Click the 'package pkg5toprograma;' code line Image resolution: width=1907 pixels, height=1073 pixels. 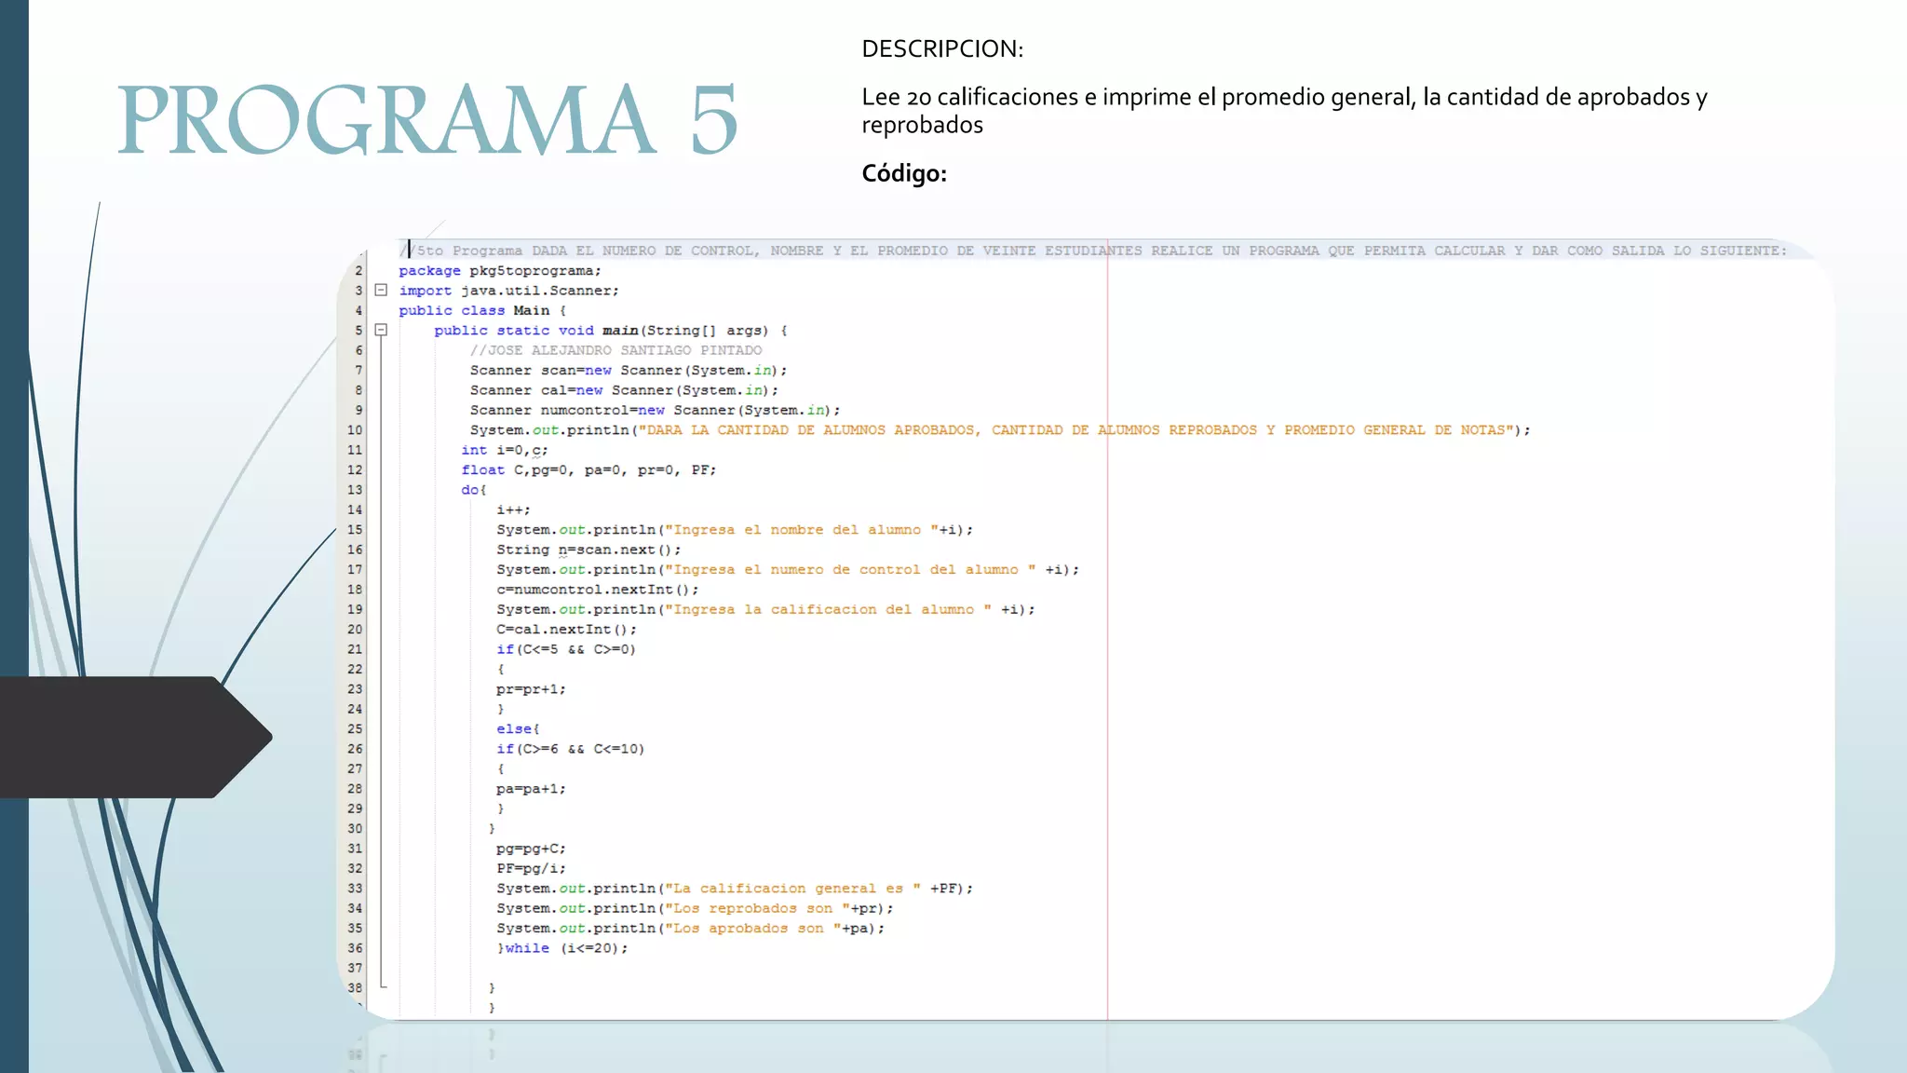pyautogui.click(x=500, y=271)
